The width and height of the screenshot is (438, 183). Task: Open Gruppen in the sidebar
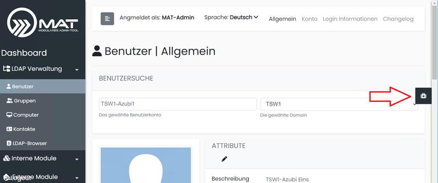tap(43, 101)
